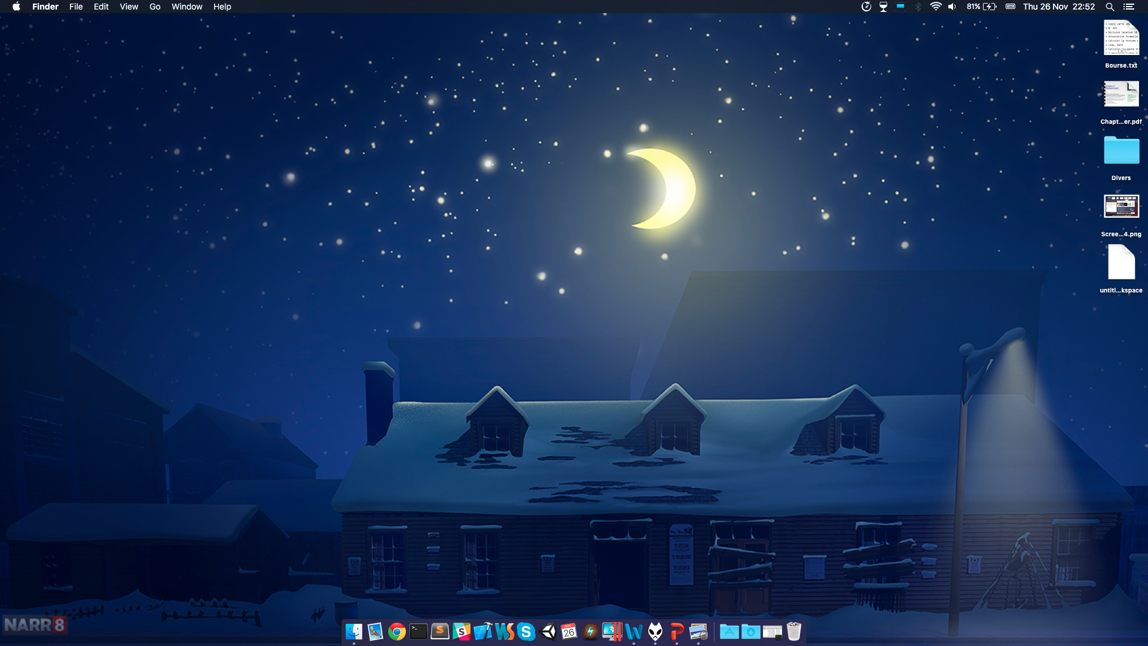Open the Go menu
Viewport: 1148px width, 646px height.
(x=155, y=7)
